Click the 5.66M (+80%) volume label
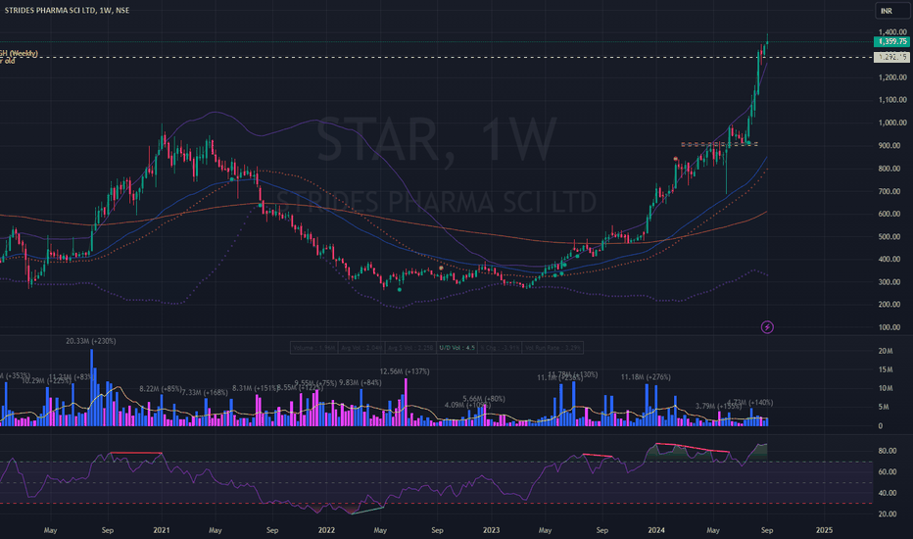The height and width of the screenshot is (539, 913). click(484, 399)
